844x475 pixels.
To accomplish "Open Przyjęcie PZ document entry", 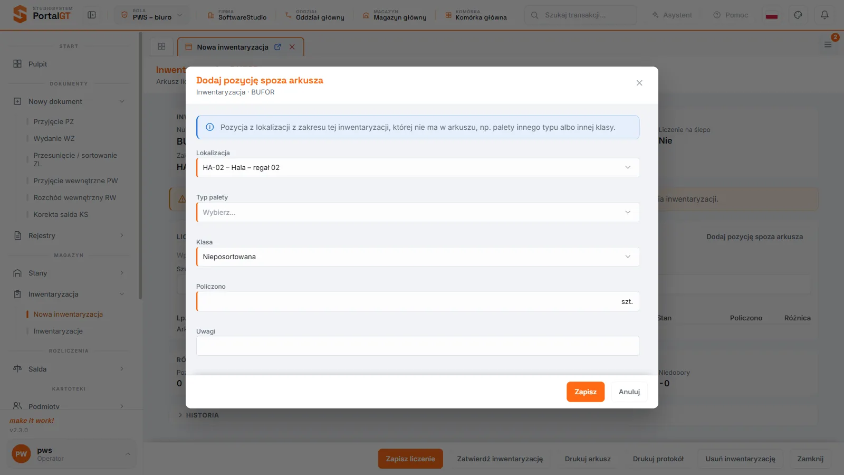I will [53, 121].
